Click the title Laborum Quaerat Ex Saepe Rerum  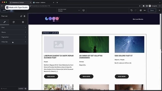pyautogui.click(x=59, y=57)
